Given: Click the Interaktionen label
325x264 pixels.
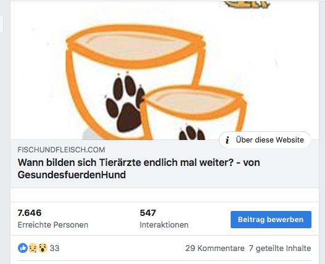Looking at the screenshot, I should [x=164, y=225].
